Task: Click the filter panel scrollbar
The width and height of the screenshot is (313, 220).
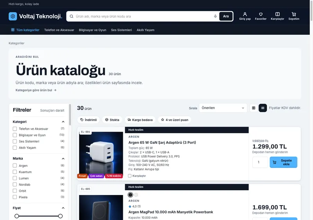Action: (70, 114)
